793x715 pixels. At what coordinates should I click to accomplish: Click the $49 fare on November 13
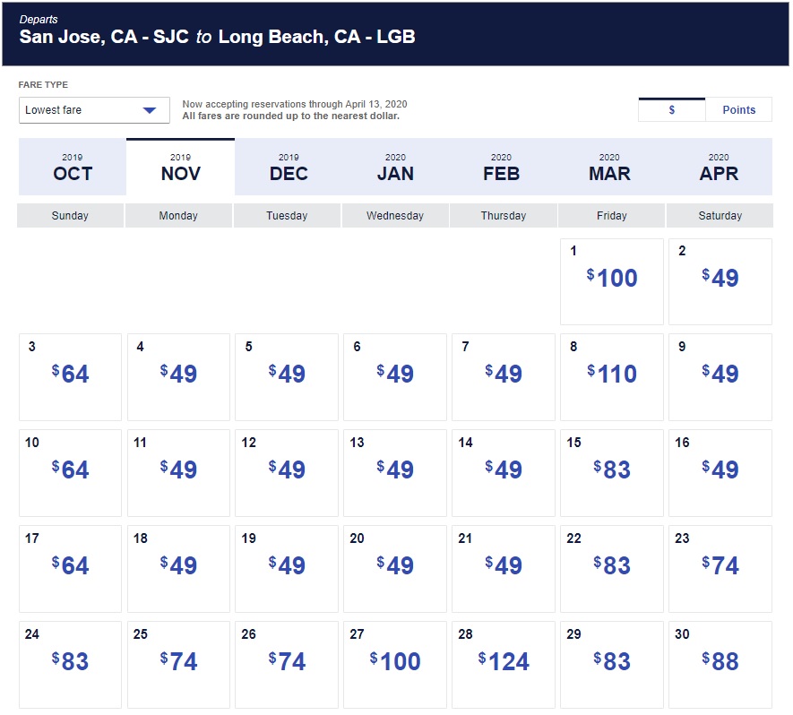(x=395, y=472)
